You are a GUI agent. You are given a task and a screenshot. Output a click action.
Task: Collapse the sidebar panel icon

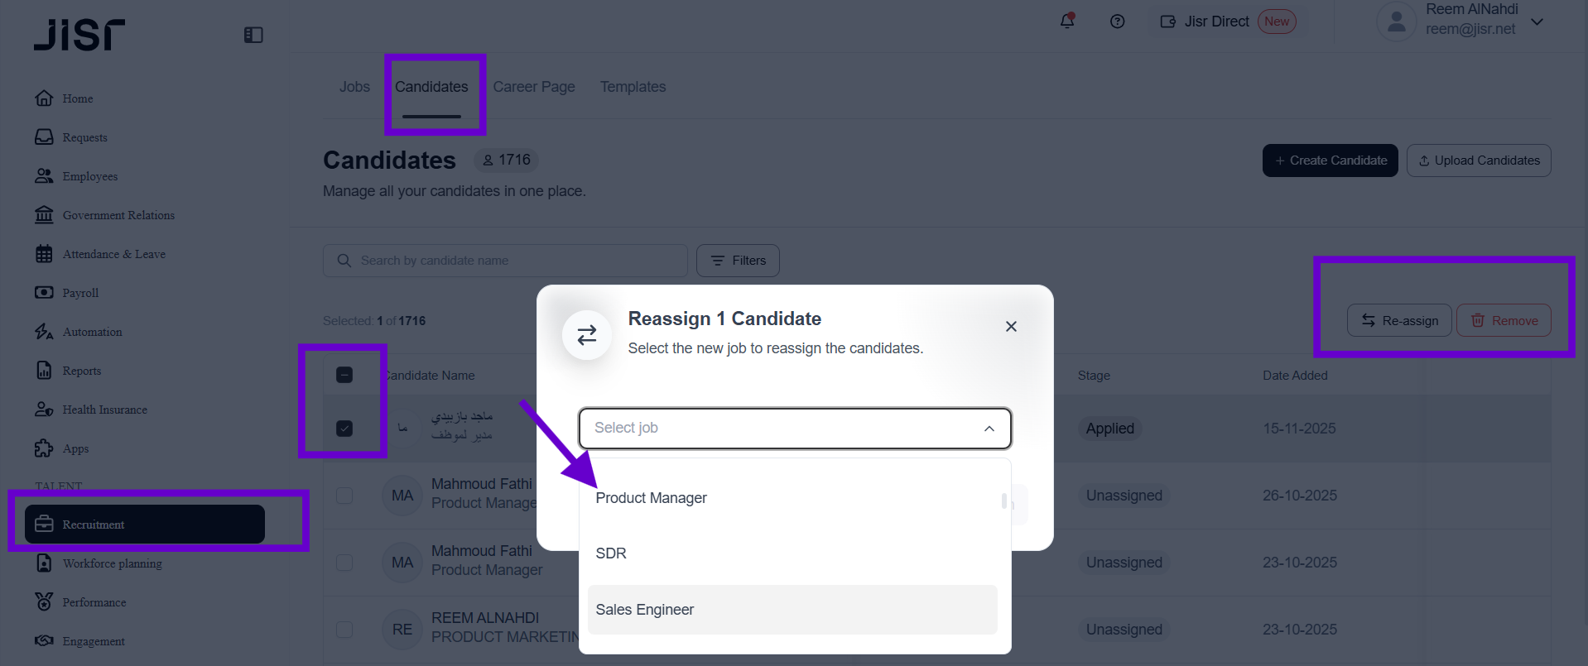coord(253,35)
